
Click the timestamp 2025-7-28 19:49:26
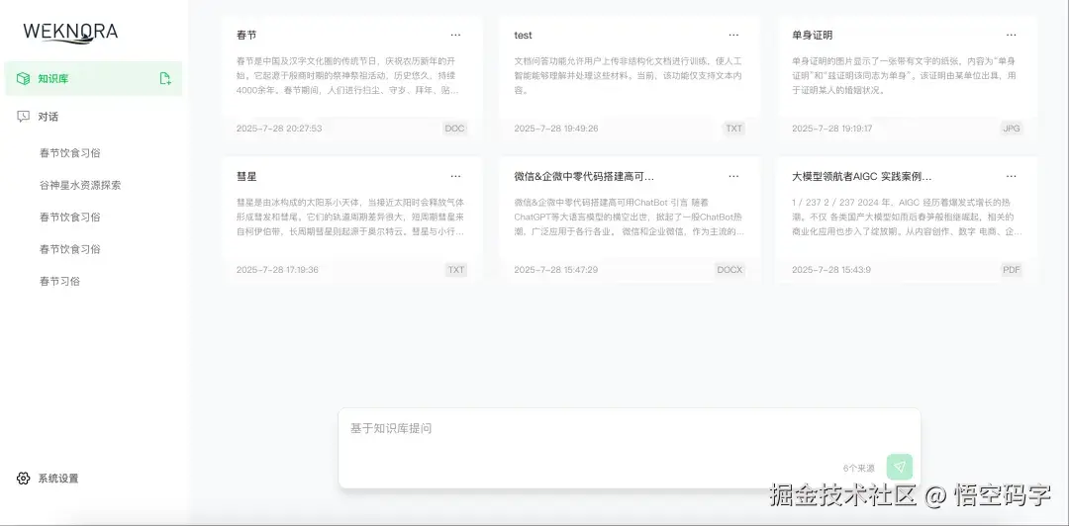[x=555, y=129]
